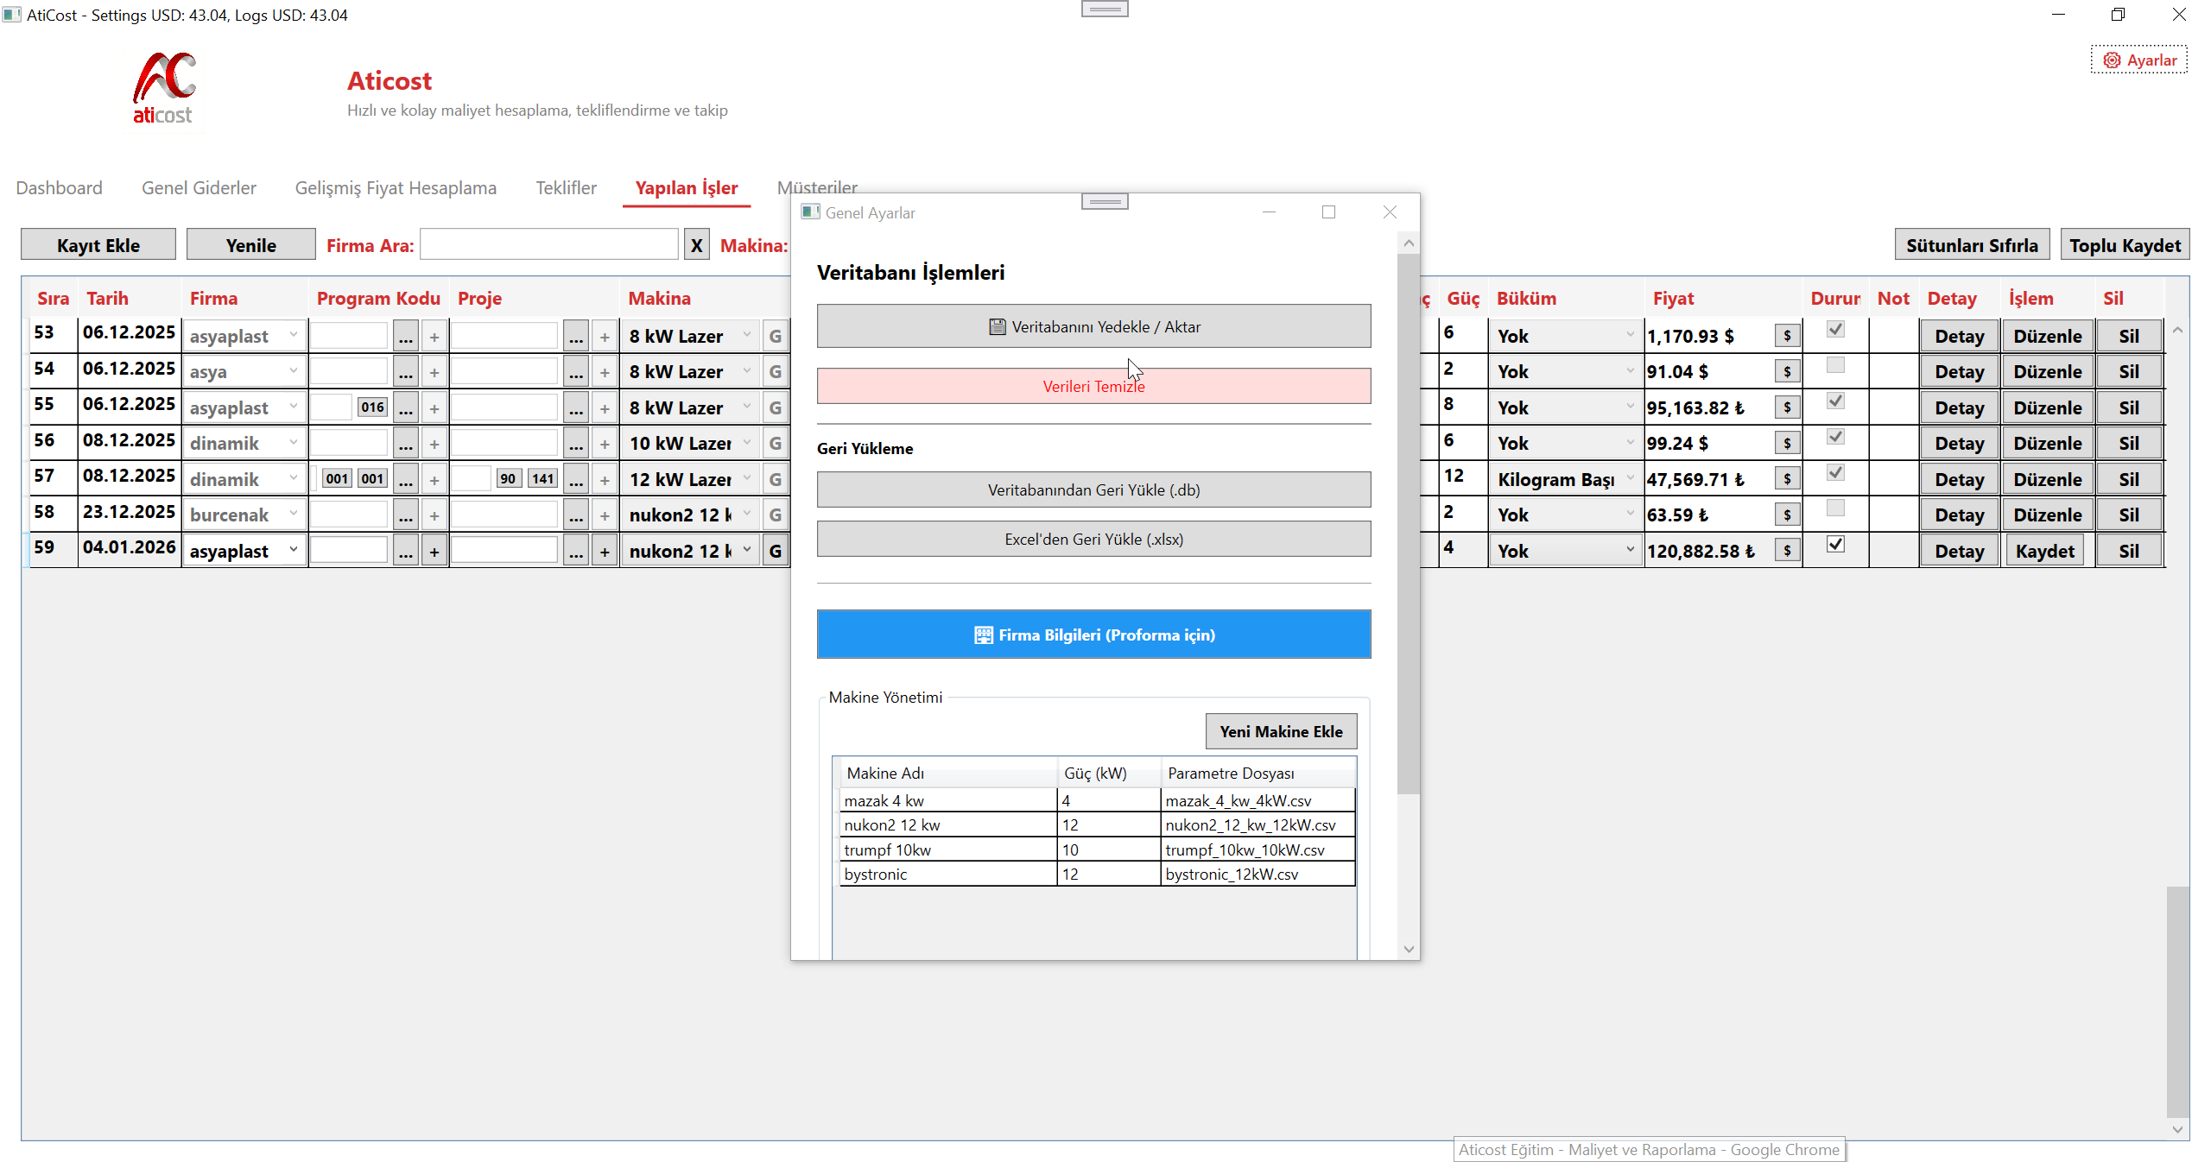
Task: Open the ellipsis button in row 57 Proje
Action: pos(576,479)
